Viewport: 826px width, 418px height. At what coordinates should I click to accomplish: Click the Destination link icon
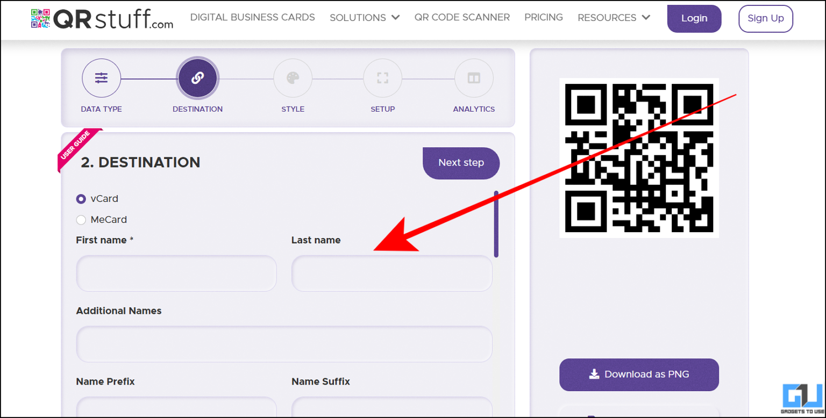(x=197, y=78)
